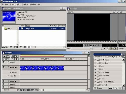This screenshot has width=126, height=94.
Task: Switch Project window to thumbnail view
Action: [x=25, y=47]
